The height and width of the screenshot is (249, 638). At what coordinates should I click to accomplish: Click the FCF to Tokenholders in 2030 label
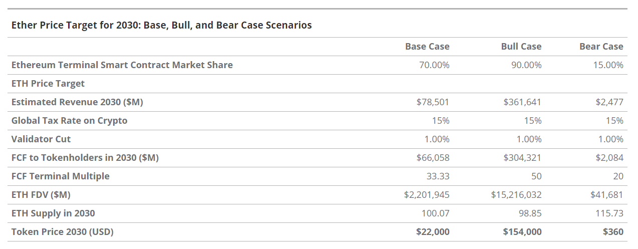click(x=85, y=158)
